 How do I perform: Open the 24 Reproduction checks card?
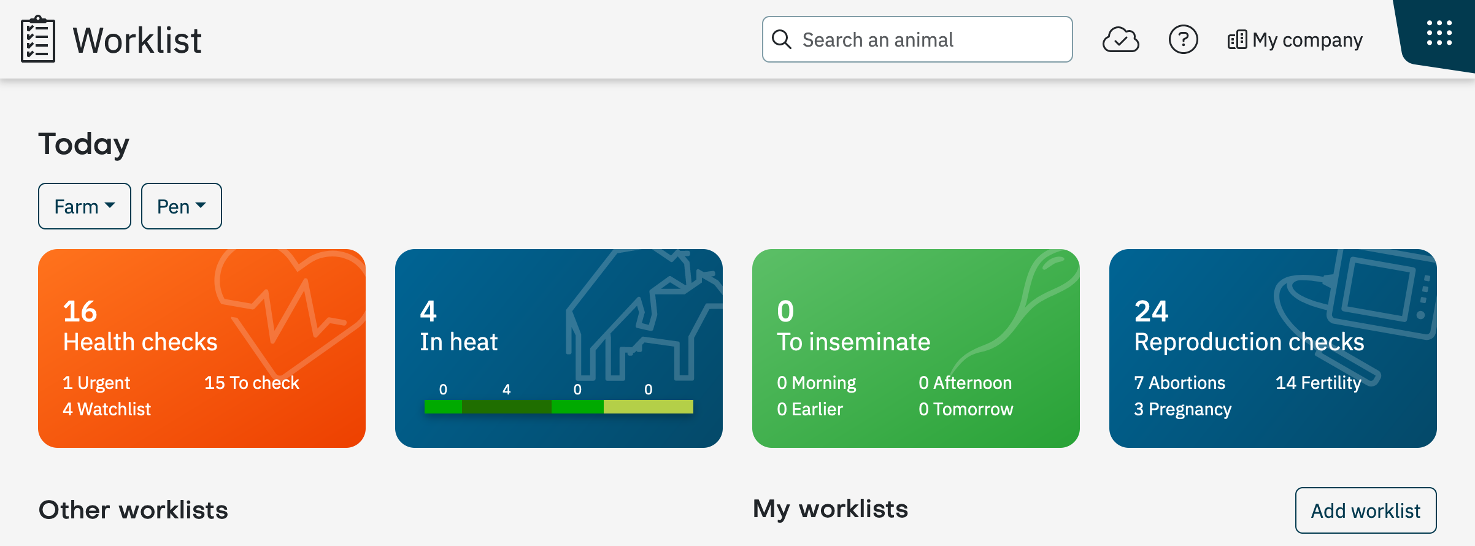[1273, 348]
